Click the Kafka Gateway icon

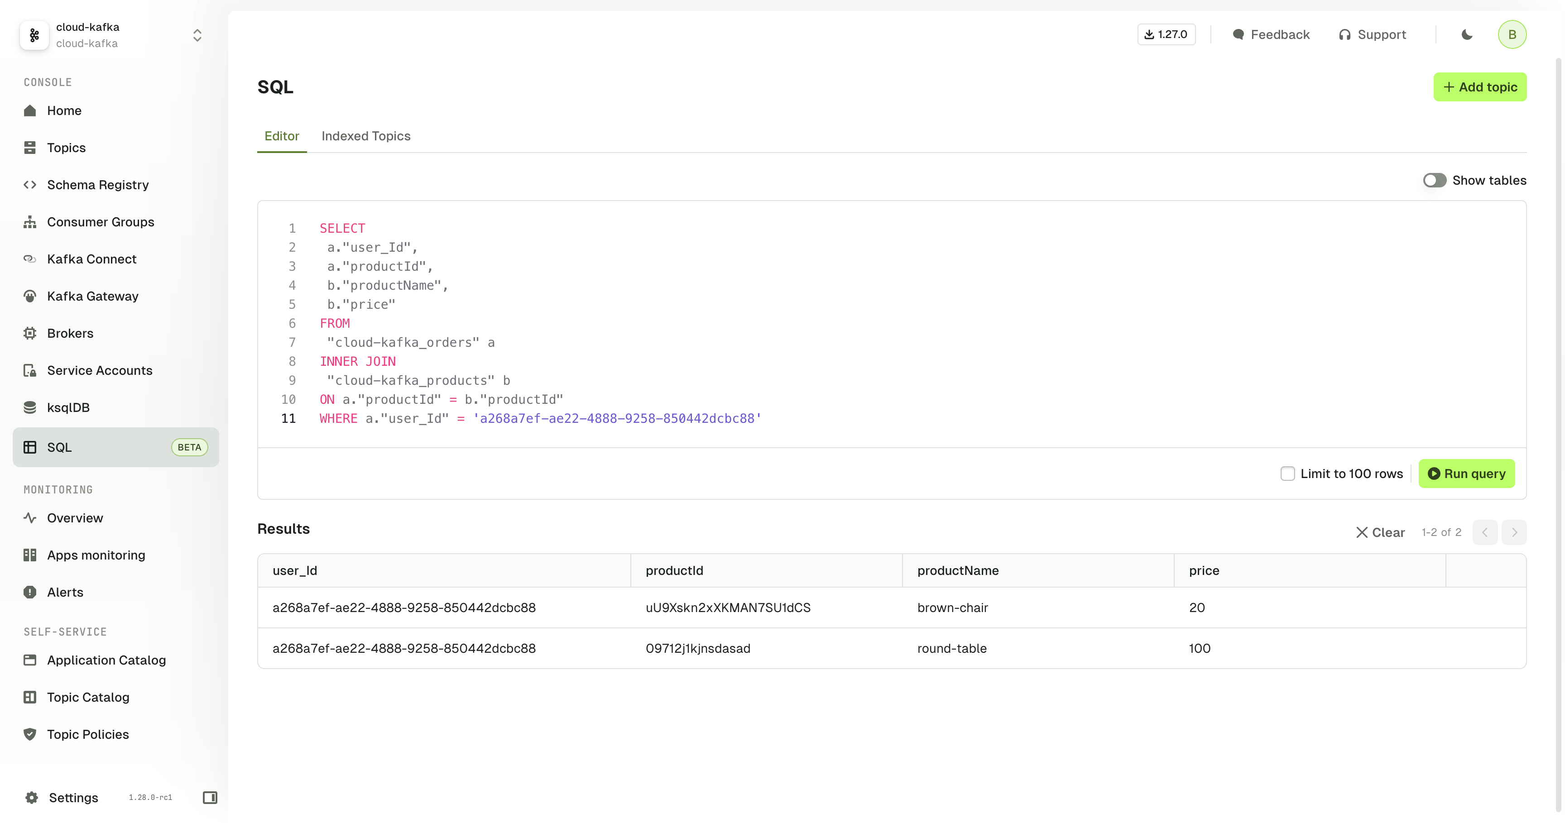coord(30,296)
